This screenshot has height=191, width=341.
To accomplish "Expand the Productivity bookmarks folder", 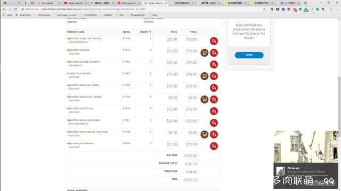I will click(88, 15).
